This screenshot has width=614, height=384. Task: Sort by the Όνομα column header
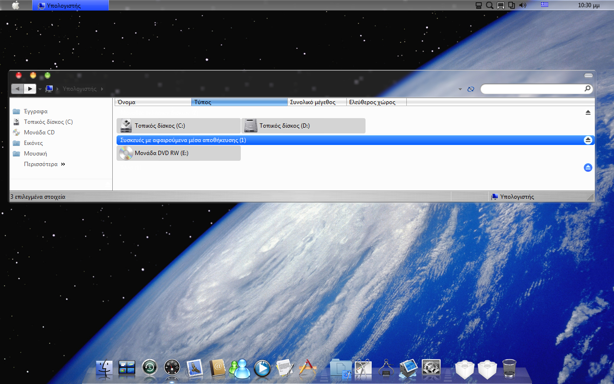pyautogui.click(x=153, y=102)
